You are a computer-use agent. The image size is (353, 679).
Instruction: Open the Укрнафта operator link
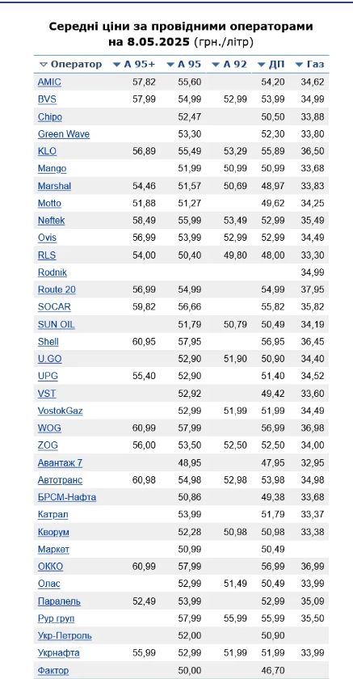click(59, 653)
